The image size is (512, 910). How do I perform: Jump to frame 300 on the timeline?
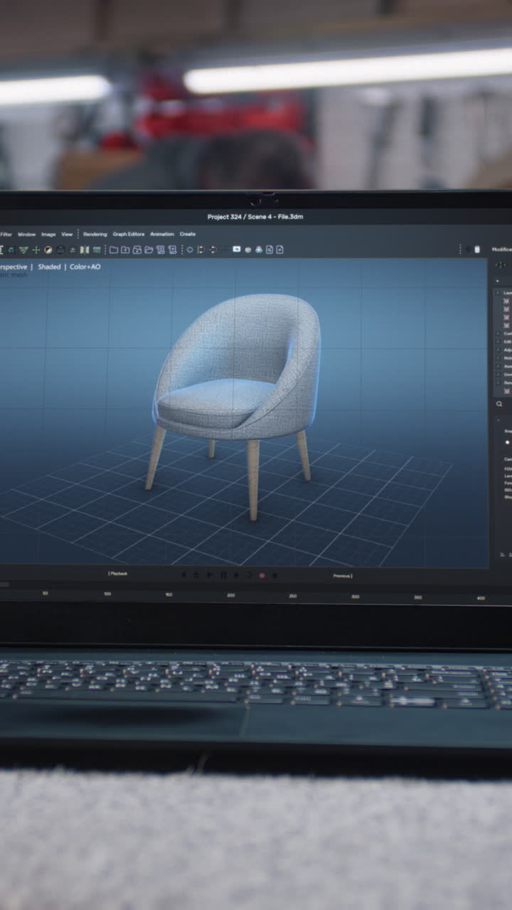click(356, 596)
